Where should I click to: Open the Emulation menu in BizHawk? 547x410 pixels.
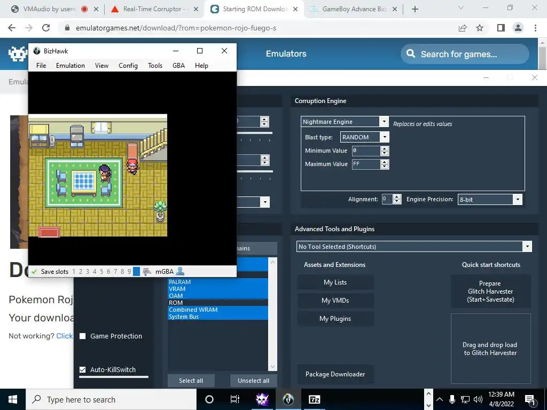71,66
